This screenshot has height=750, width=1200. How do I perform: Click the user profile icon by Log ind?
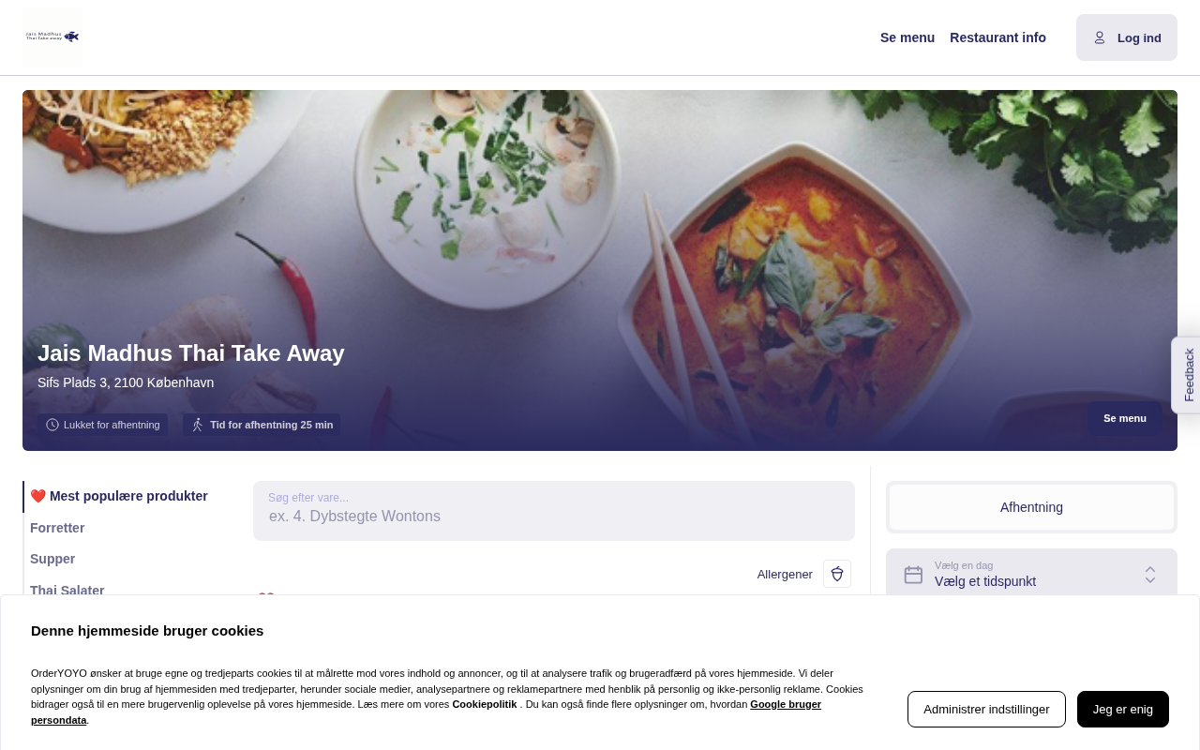click(1100, 37)
